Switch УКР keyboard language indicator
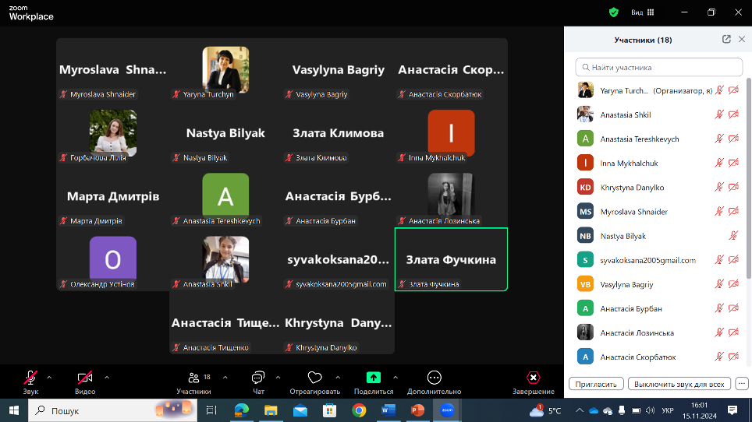The width and height of the screenshot is (752, 422). coord(668,410)
